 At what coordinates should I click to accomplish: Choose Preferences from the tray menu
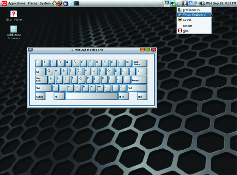(194, 10)
